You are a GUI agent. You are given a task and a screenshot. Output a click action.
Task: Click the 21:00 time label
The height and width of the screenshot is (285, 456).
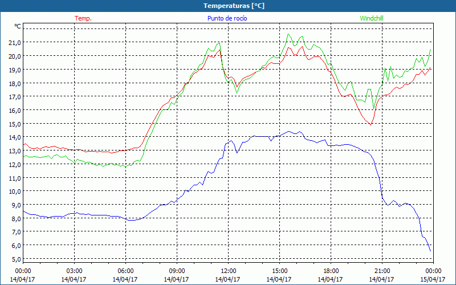(382, 271)
